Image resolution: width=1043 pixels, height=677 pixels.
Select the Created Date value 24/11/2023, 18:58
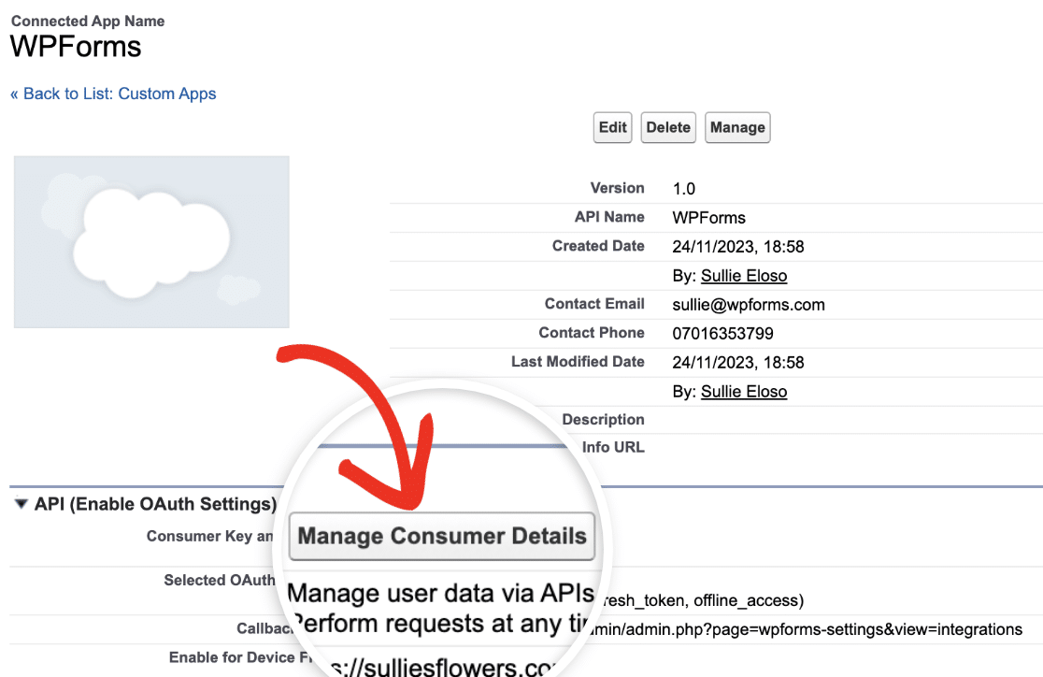[x=738, y=247]
